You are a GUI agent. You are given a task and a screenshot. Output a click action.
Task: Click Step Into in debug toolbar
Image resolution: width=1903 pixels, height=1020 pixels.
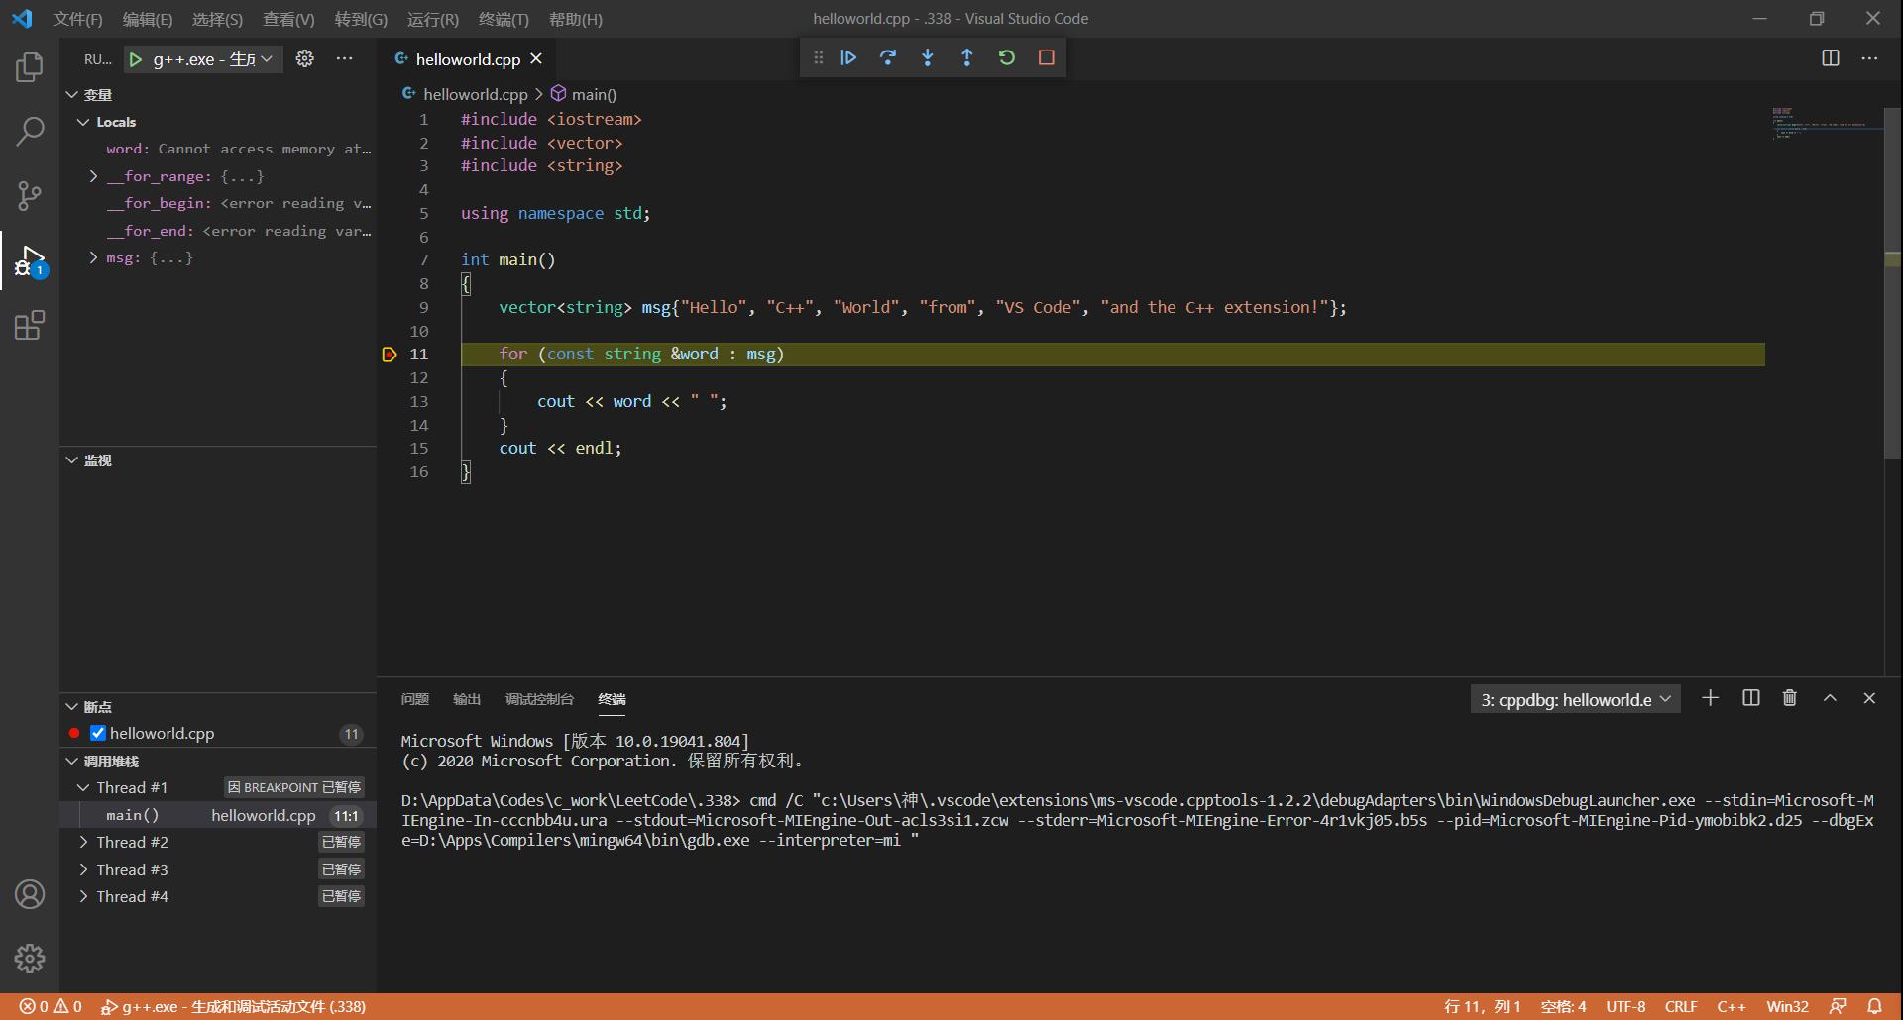928,57
